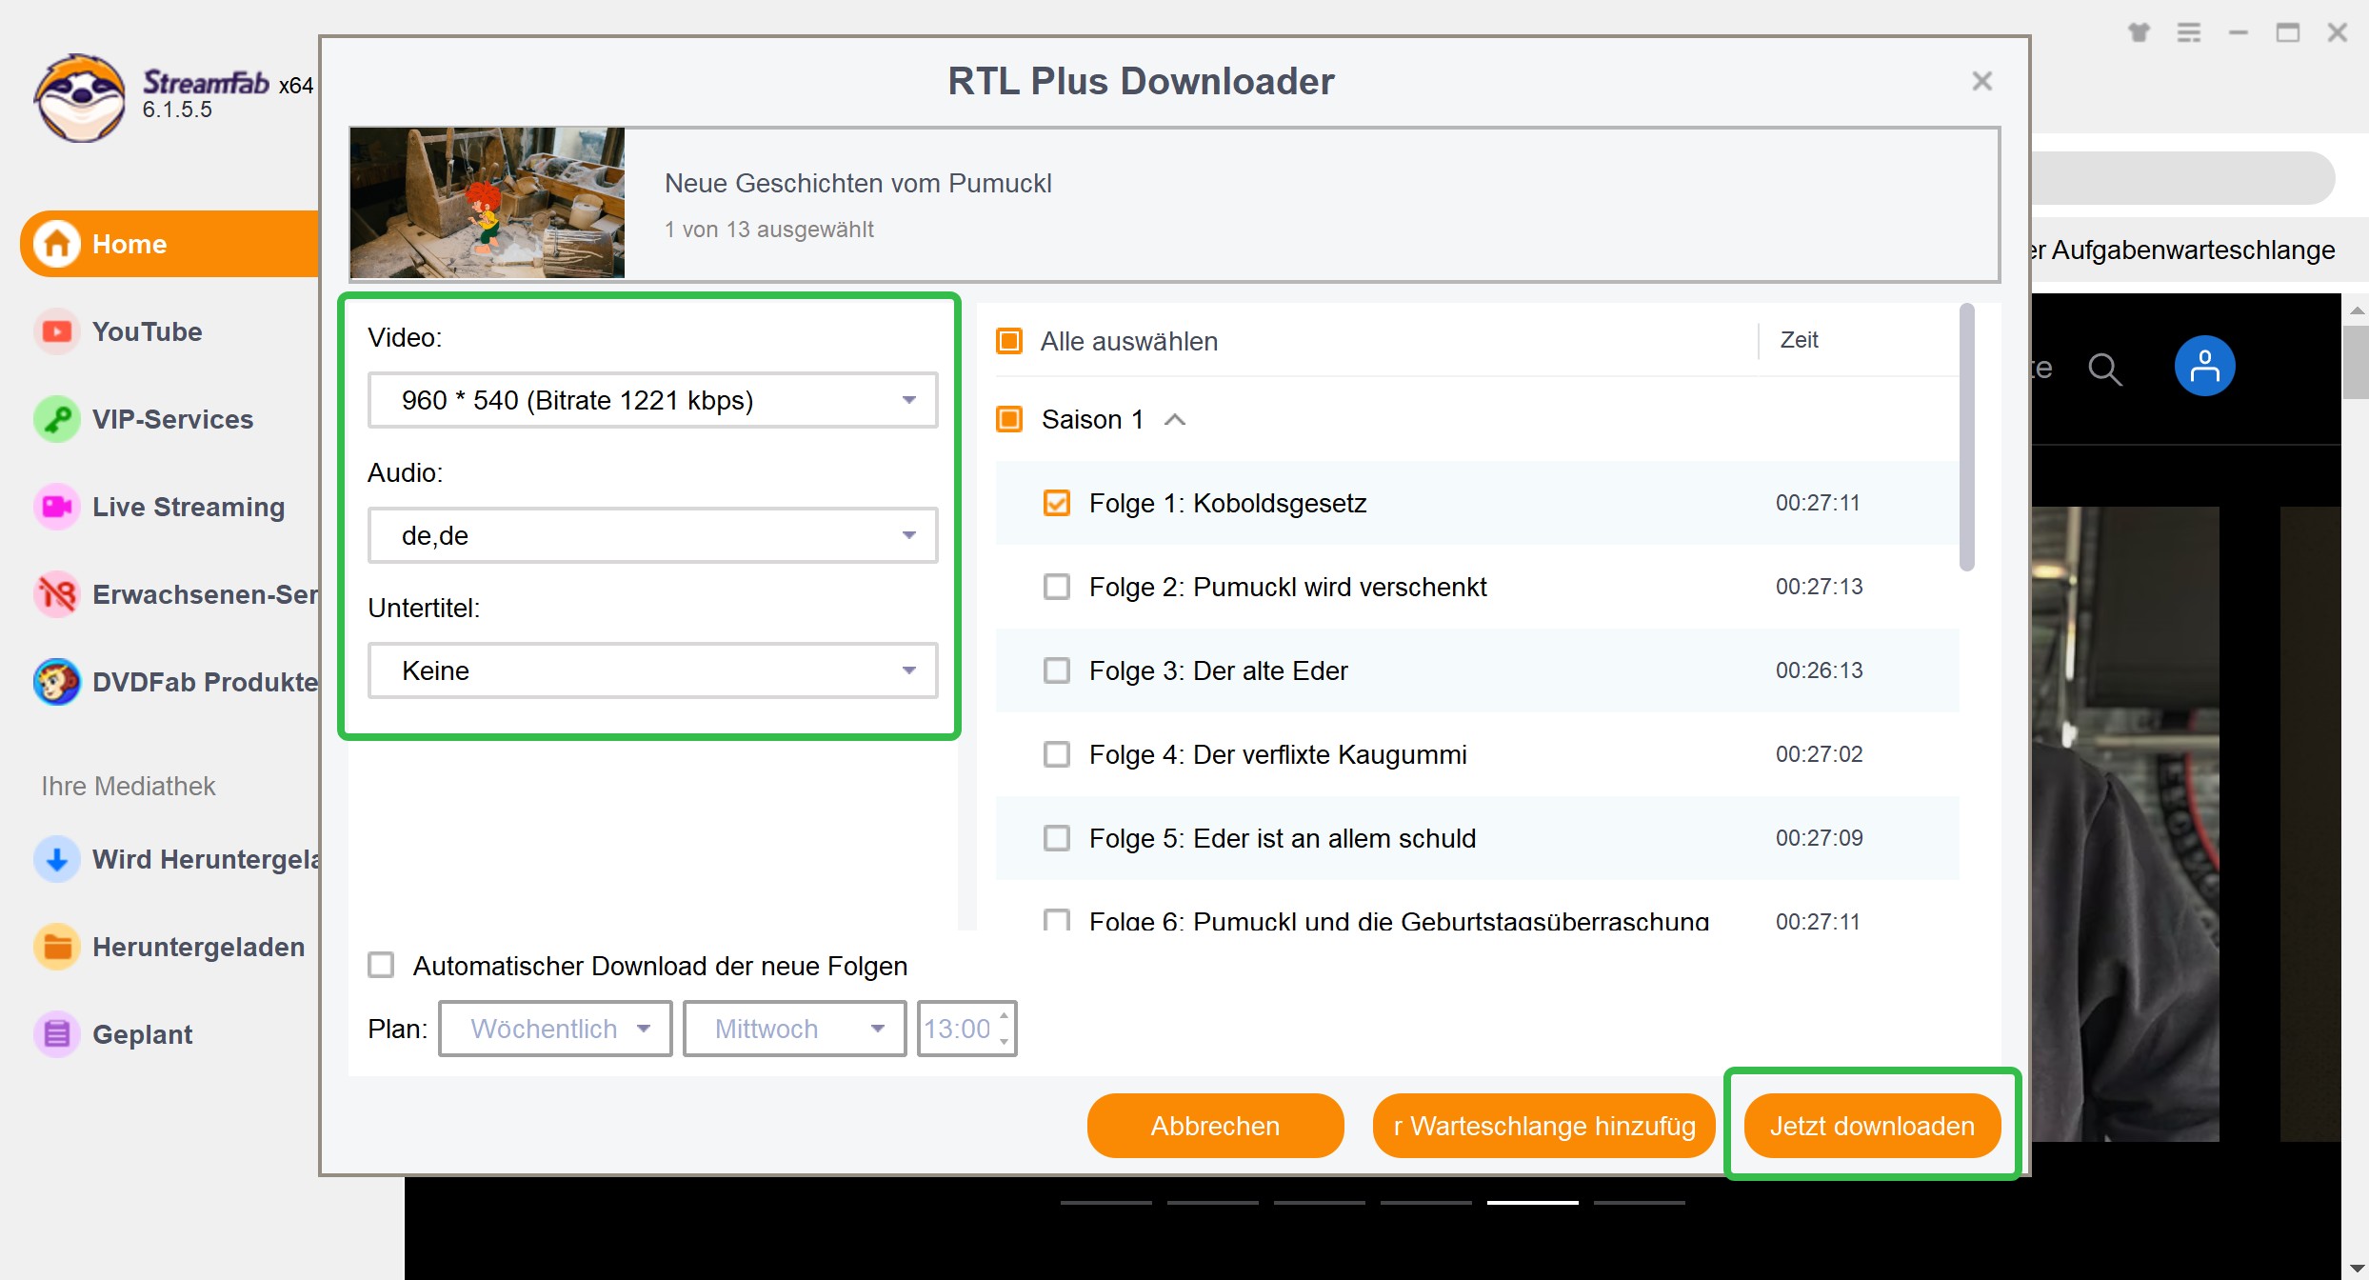The image size is (2369, 1280).
Task: Click the episode list scrollbar
Action: (1967, 438)
